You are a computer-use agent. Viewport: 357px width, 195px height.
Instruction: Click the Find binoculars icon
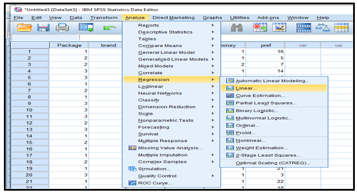coord(236,29)
